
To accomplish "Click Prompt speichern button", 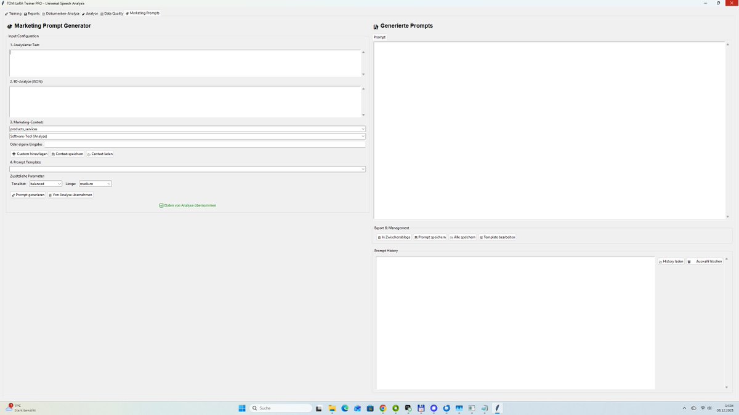I will tap(430, 237).
